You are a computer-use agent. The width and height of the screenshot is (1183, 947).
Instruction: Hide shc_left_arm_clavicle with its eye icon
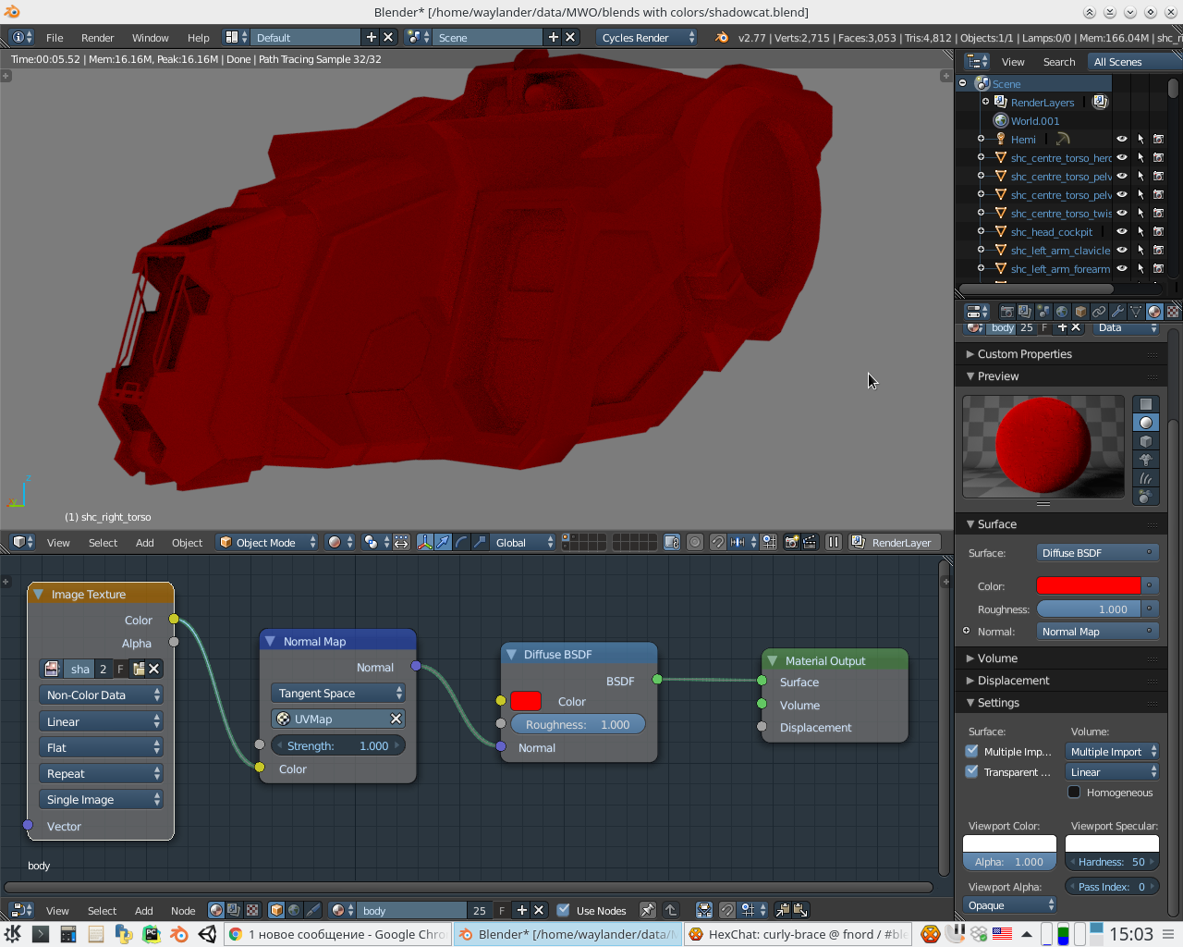(1122, 250)
